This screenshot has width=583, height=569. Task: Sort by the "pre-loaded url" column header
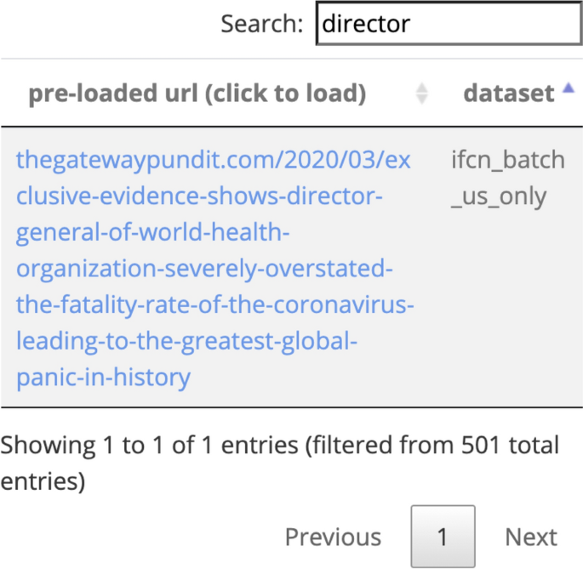click(x=197, y=94)
